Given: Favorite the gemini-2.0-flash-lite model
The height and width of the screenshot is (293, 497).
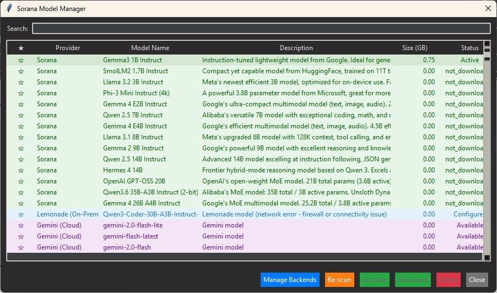Looking at the screenshot, I should tap(21, 225).
